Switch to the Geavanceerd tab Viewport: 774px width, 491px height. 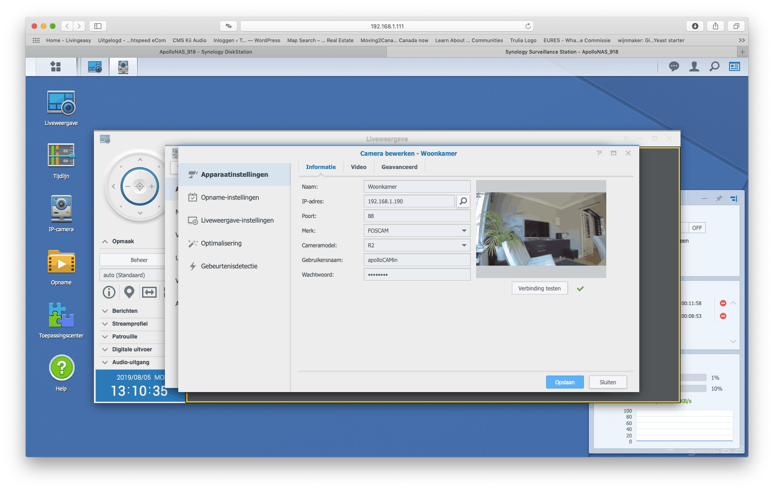tap(399, 167)
